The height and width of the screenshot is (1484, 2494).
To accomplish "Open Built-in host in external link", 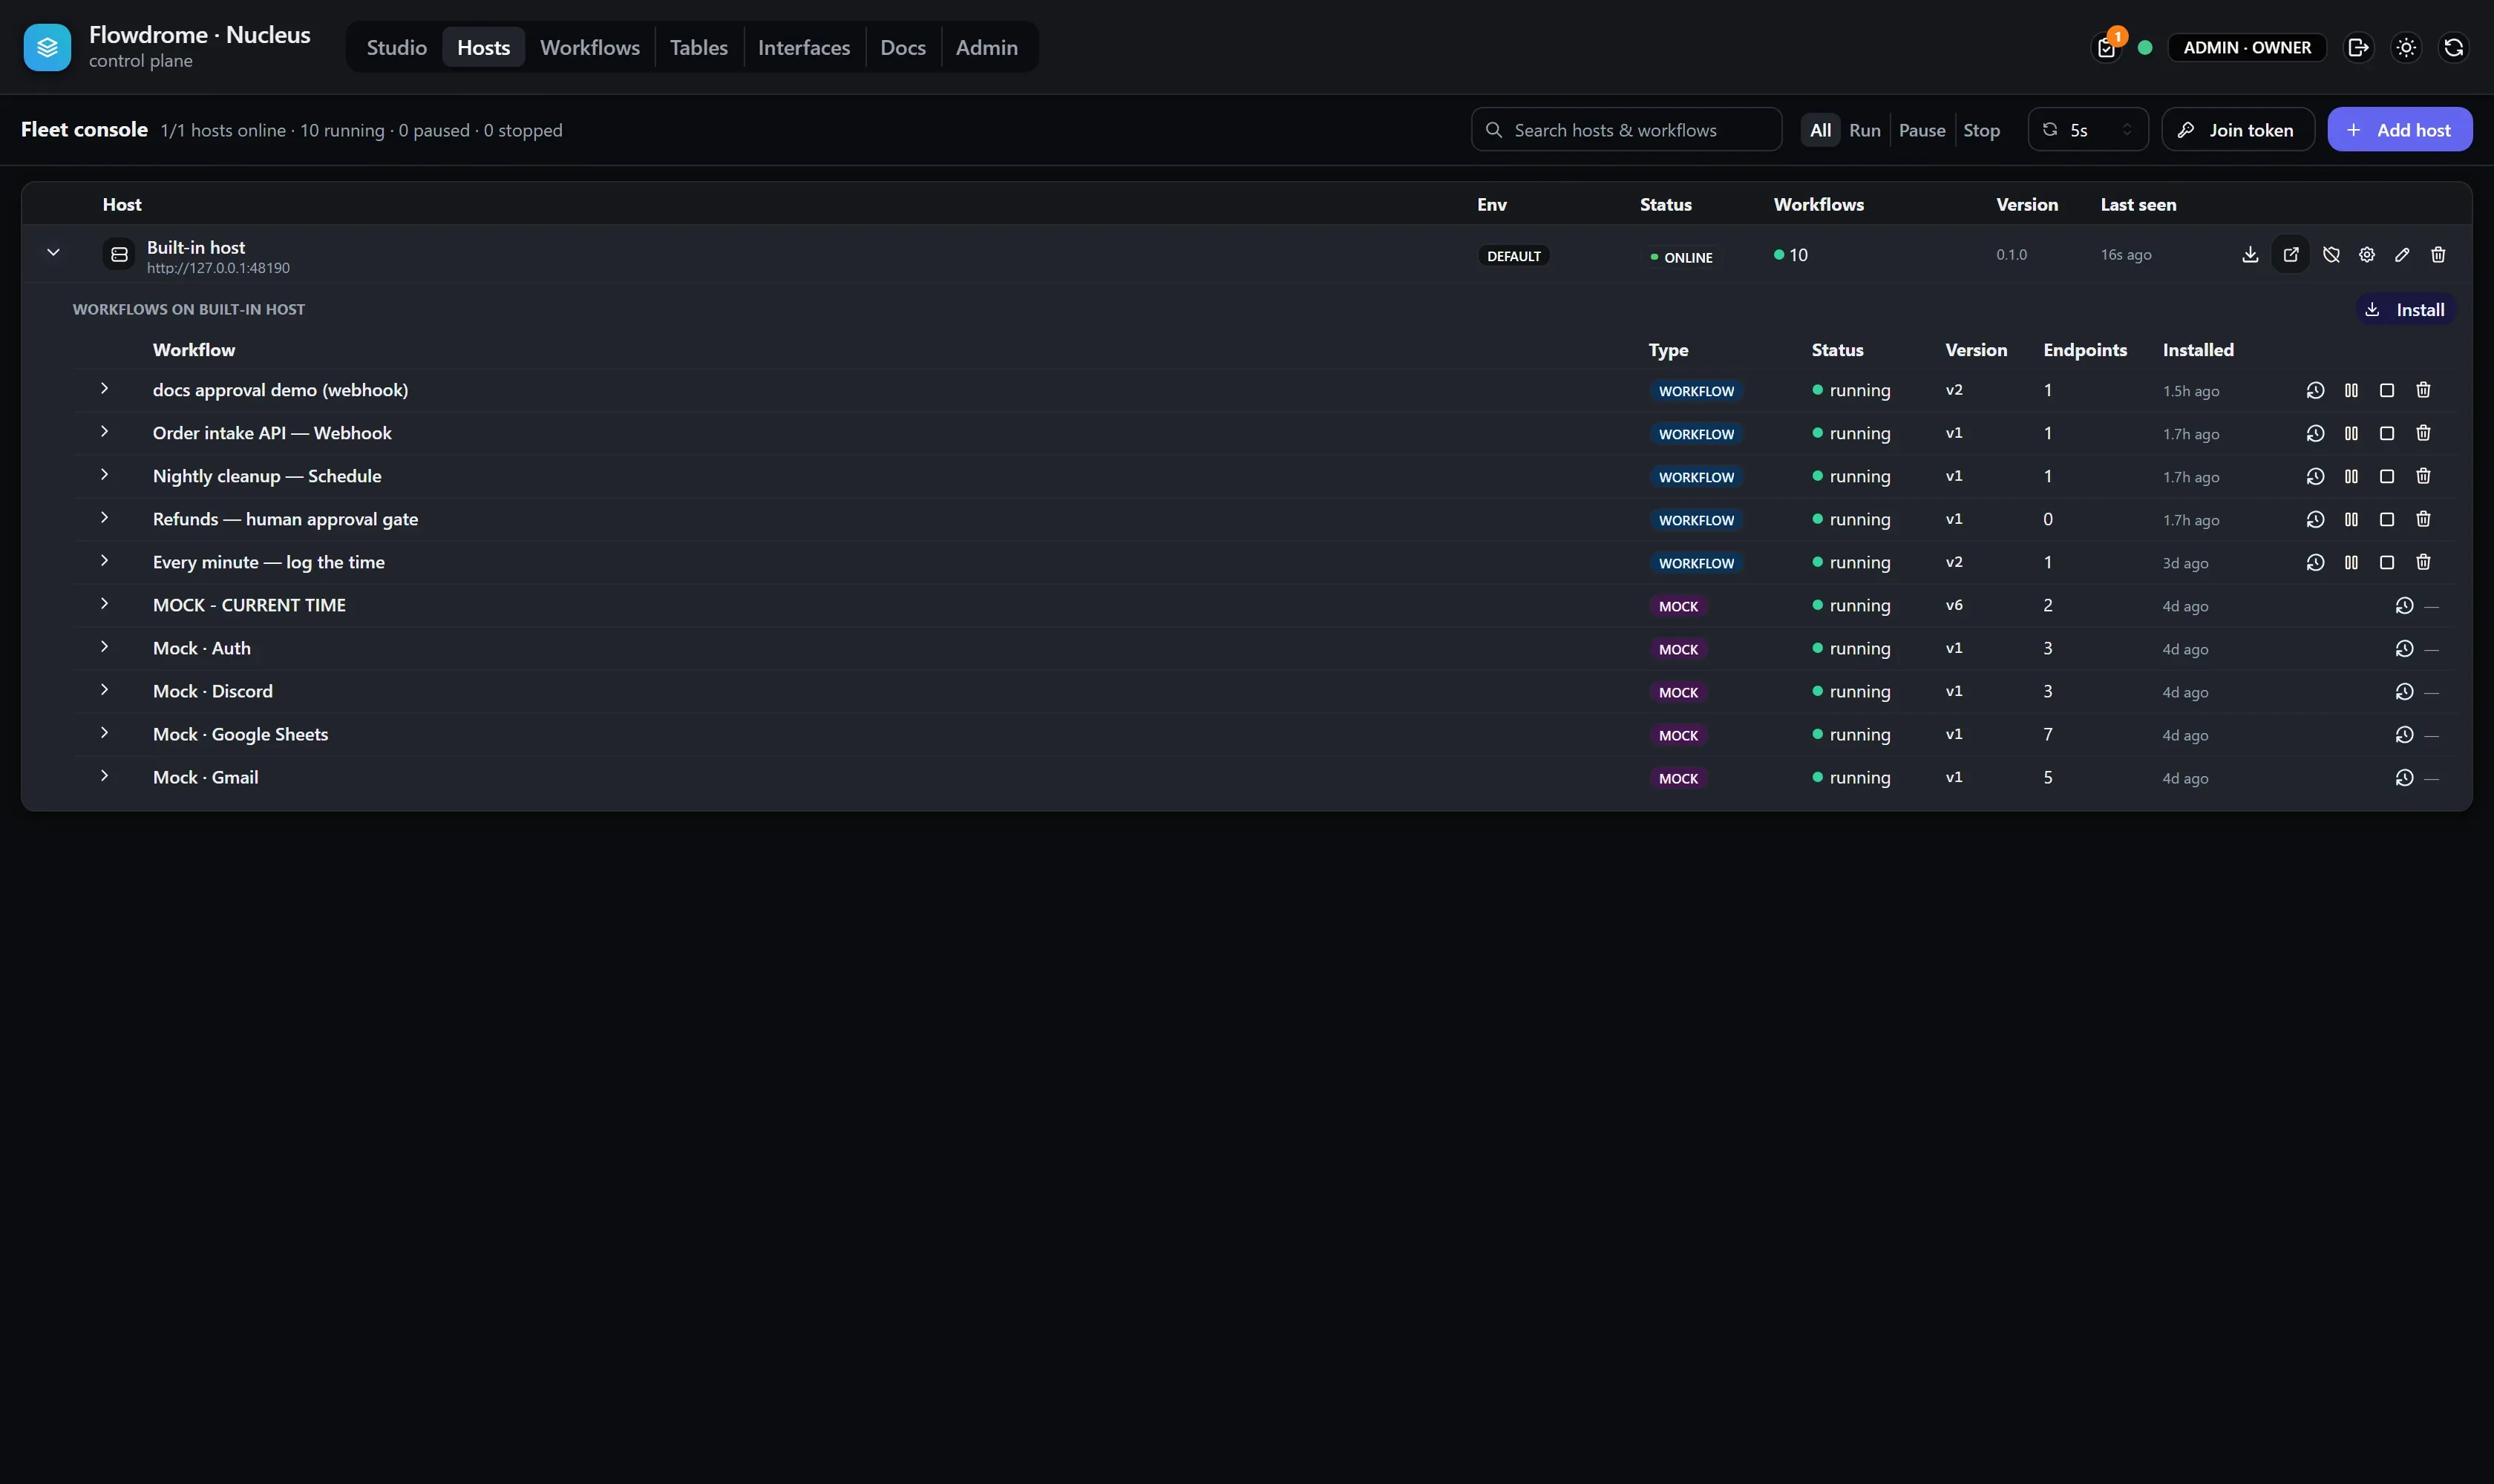I will 2291,255.
